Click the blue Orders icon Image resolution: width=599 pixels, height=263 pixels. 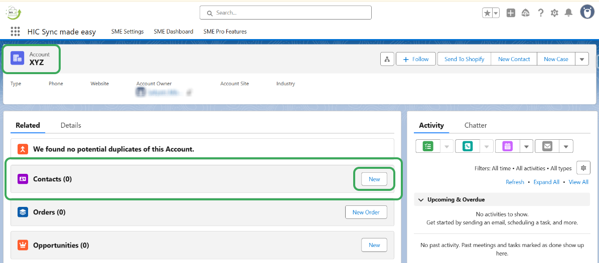[x=23, y=212]
